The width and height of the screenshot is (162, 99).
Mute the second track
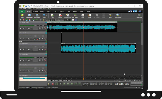[23, 39]
